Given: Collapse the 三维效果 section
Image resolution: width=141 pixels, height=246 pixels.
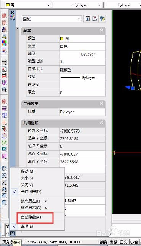Looking at the screenshot, I should pyautogui.click(x=102, y=104).
